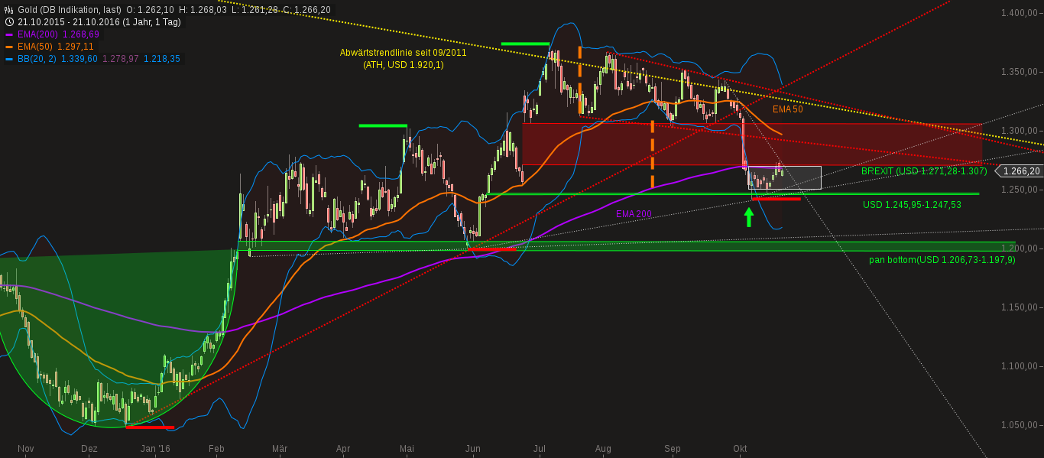1044x458 pixels.
Task: Select the white selection box around recent candles
Action: (x=783, y=177)
